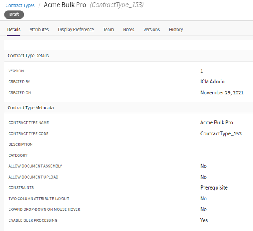Click the Draft status badge

[14, 14]
